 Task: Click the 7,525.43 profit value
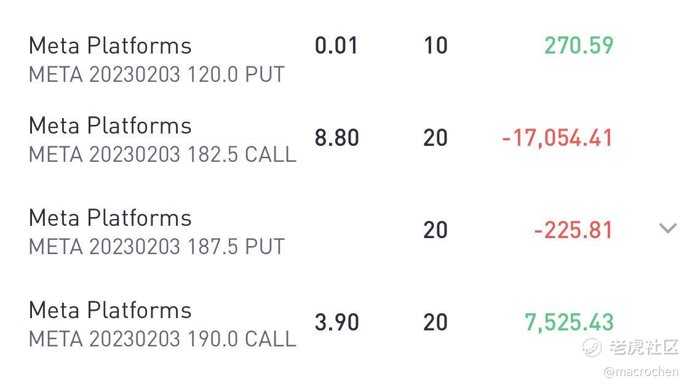tap(569, 322)
